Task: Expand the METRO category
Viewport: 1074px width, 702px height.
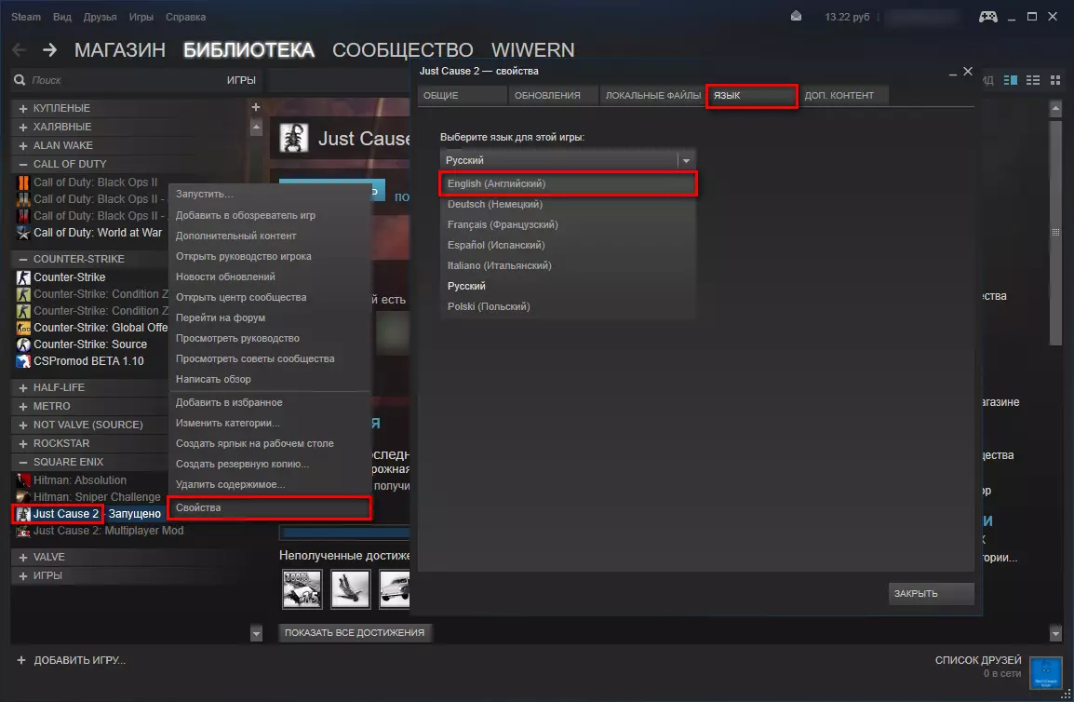Action: 23,406
